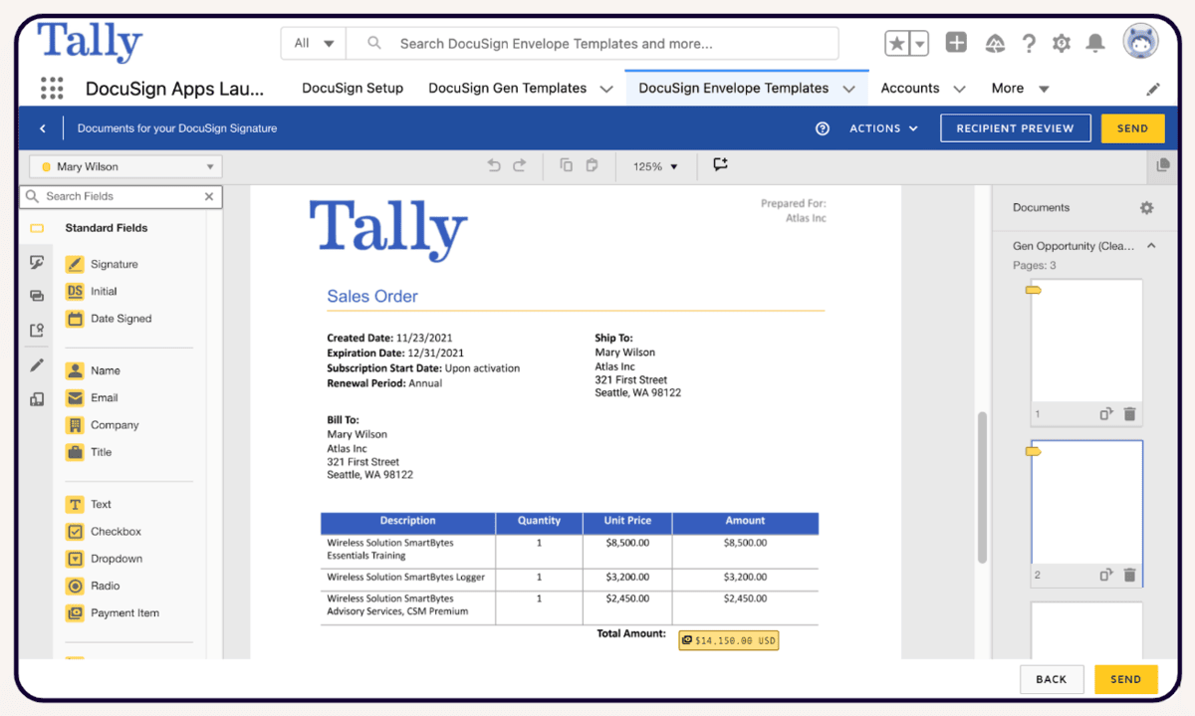Image resolution: width=1195 pixels, height=716 pixels.
Task: Open the app launcher grid icon
Action: pyautogui.click(x=52, y=89)
